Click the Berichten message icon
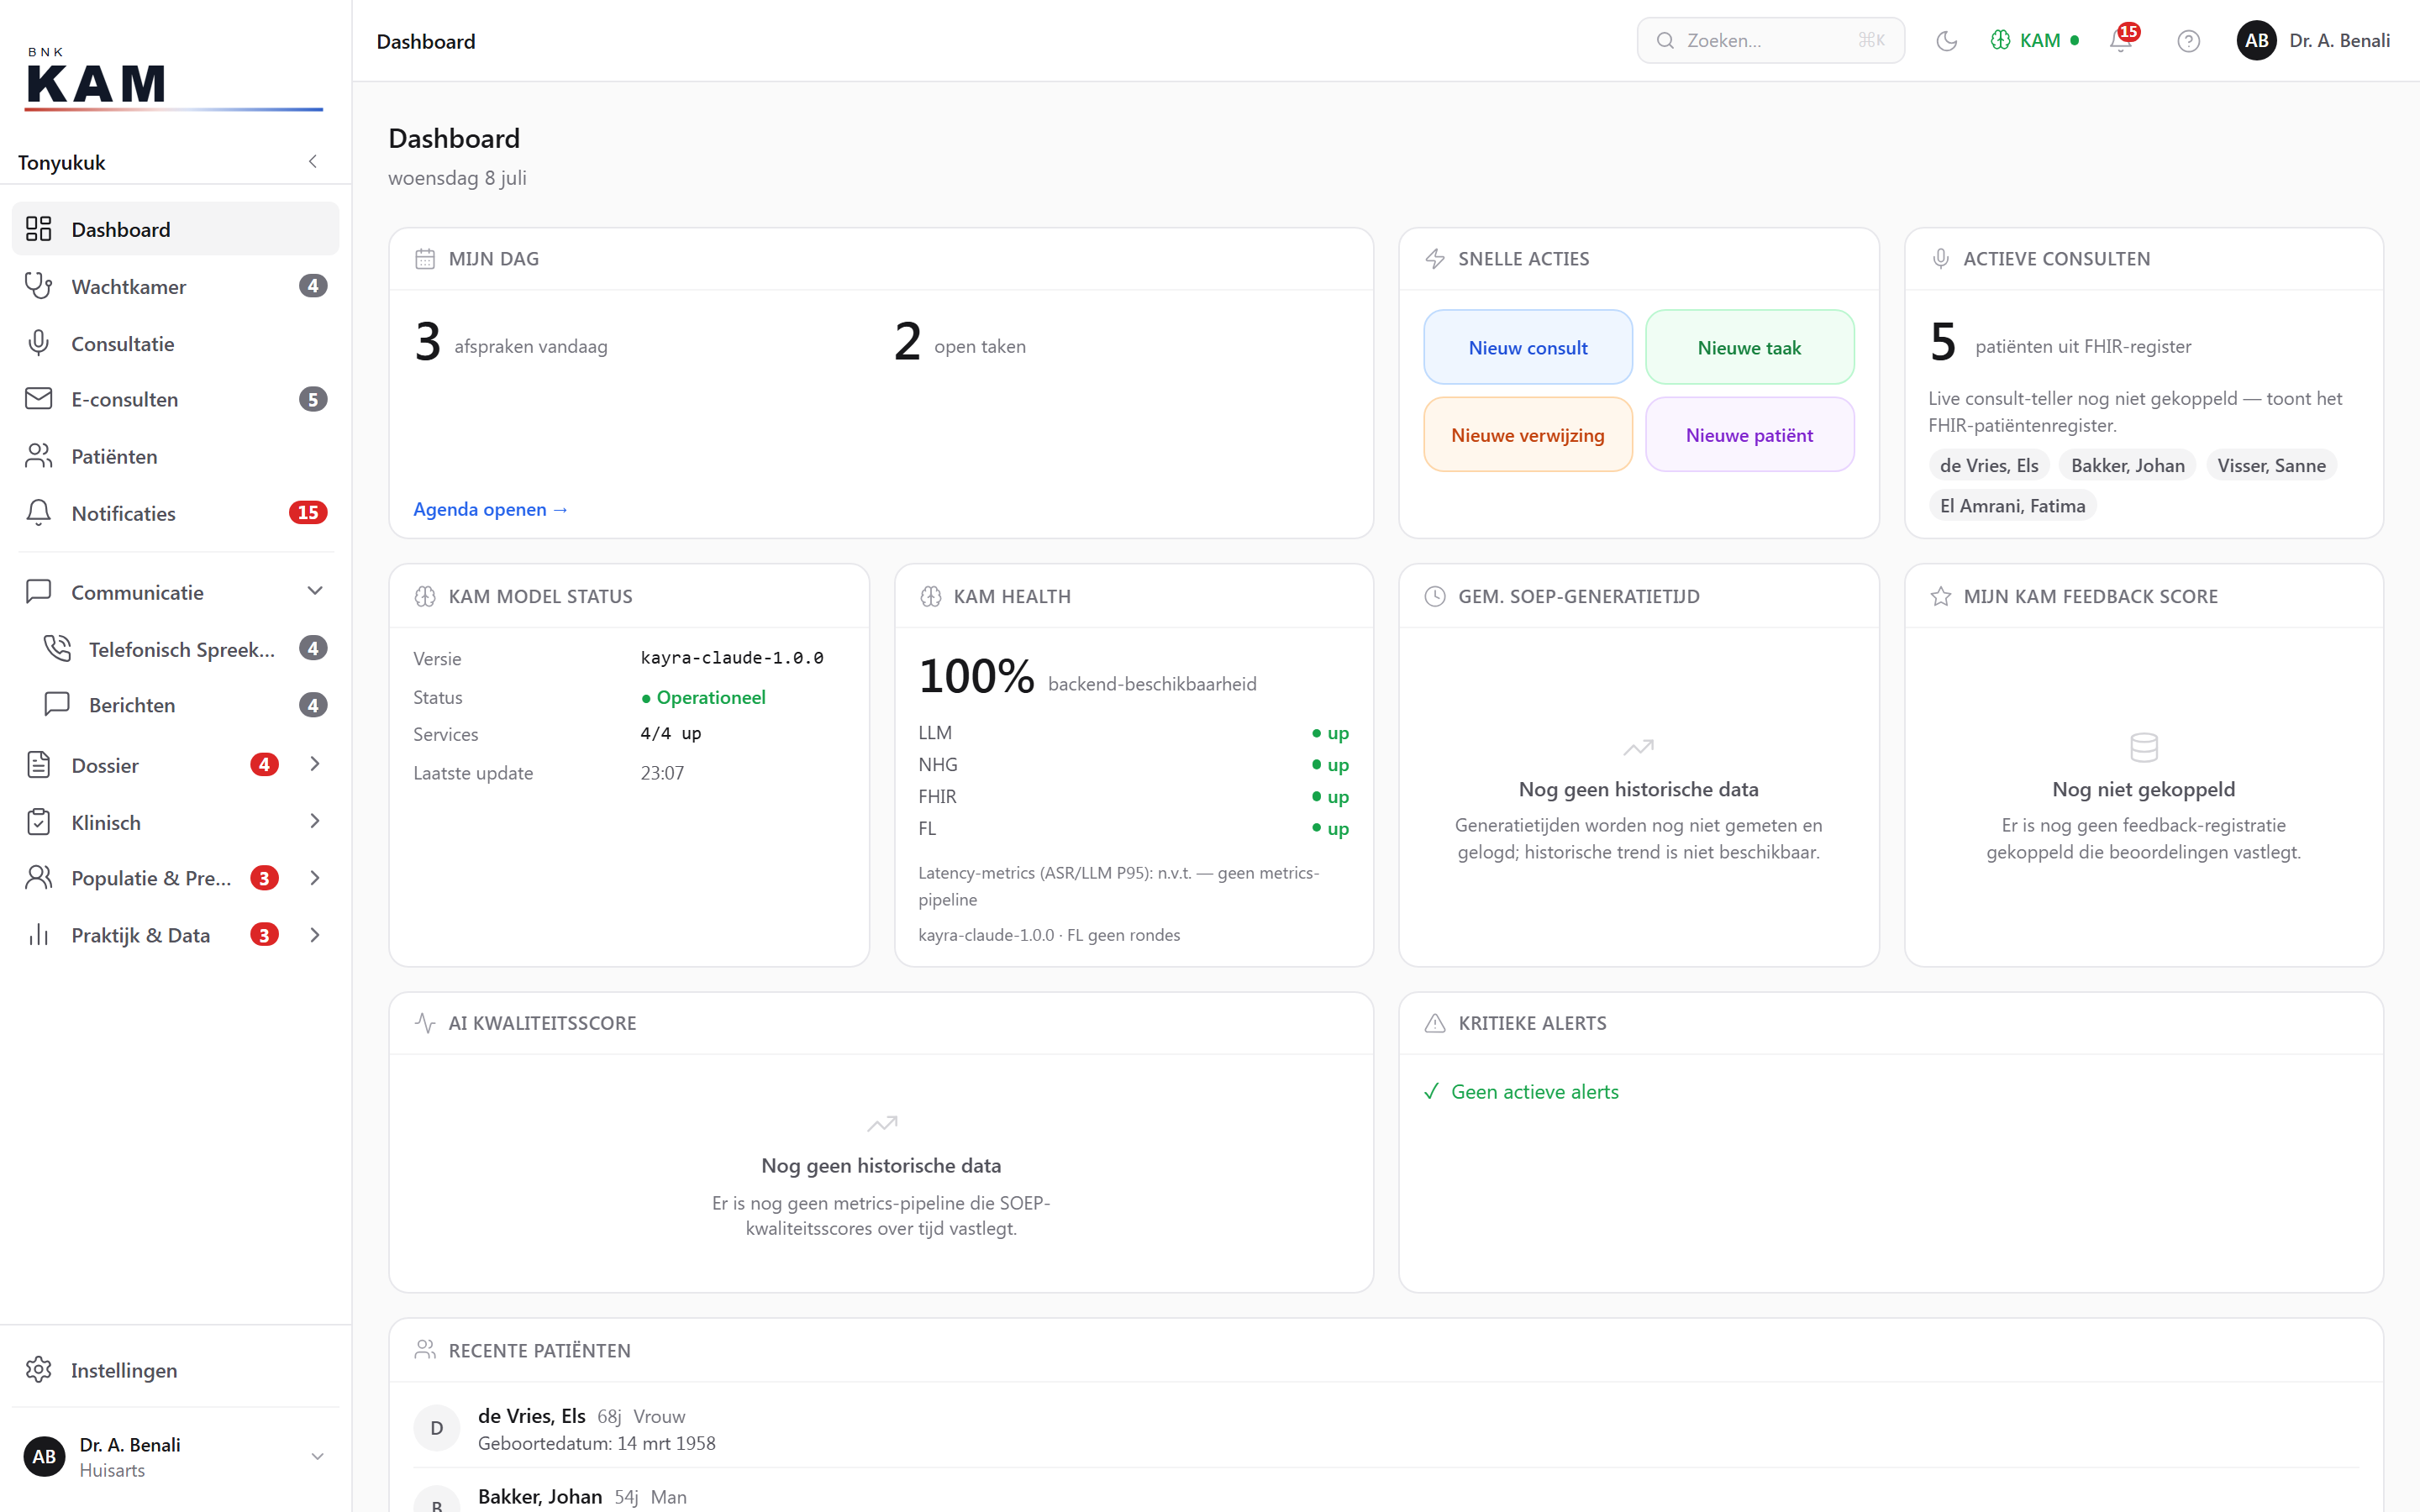Viewport: 2420px width, 1512px height. click(57, 704)
